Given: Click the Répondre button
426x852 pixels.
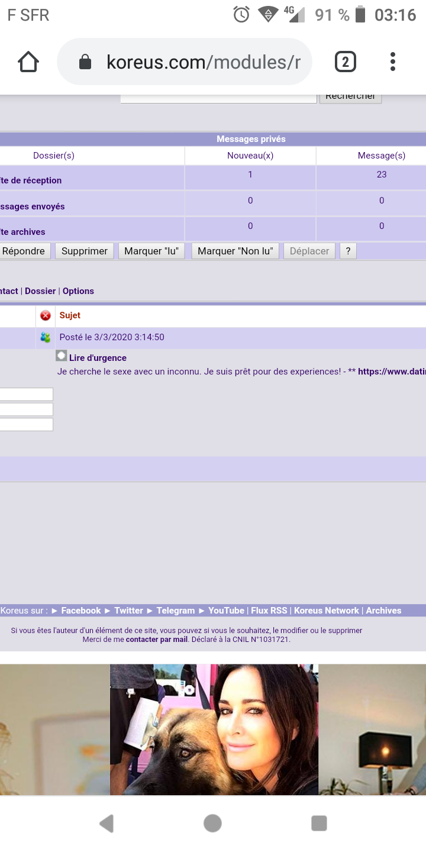Looking at the screenshot, I should pyautogui.click(x=24, y=251).
